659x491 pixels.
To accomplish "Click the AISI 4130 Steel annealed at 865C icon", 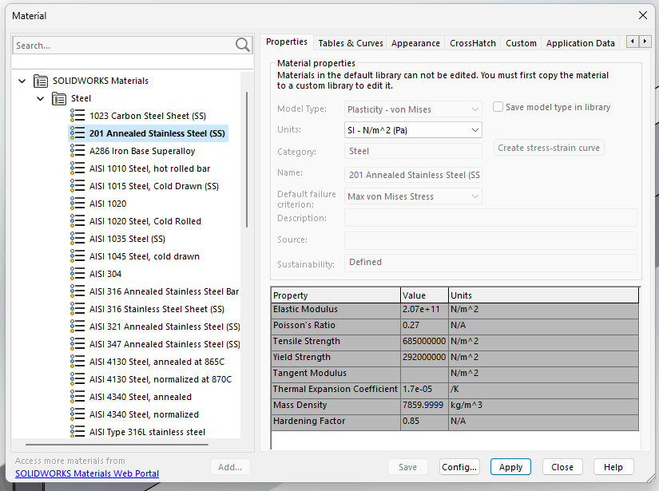I will point(77,362).
